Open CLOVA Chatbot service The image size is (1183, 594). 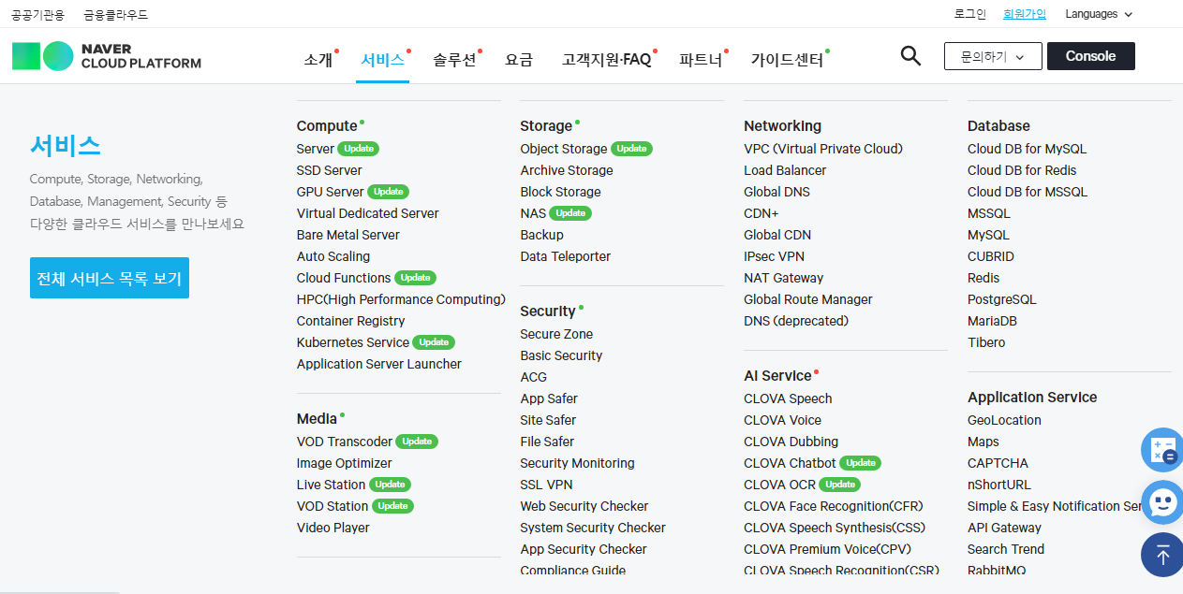(790, 463)
